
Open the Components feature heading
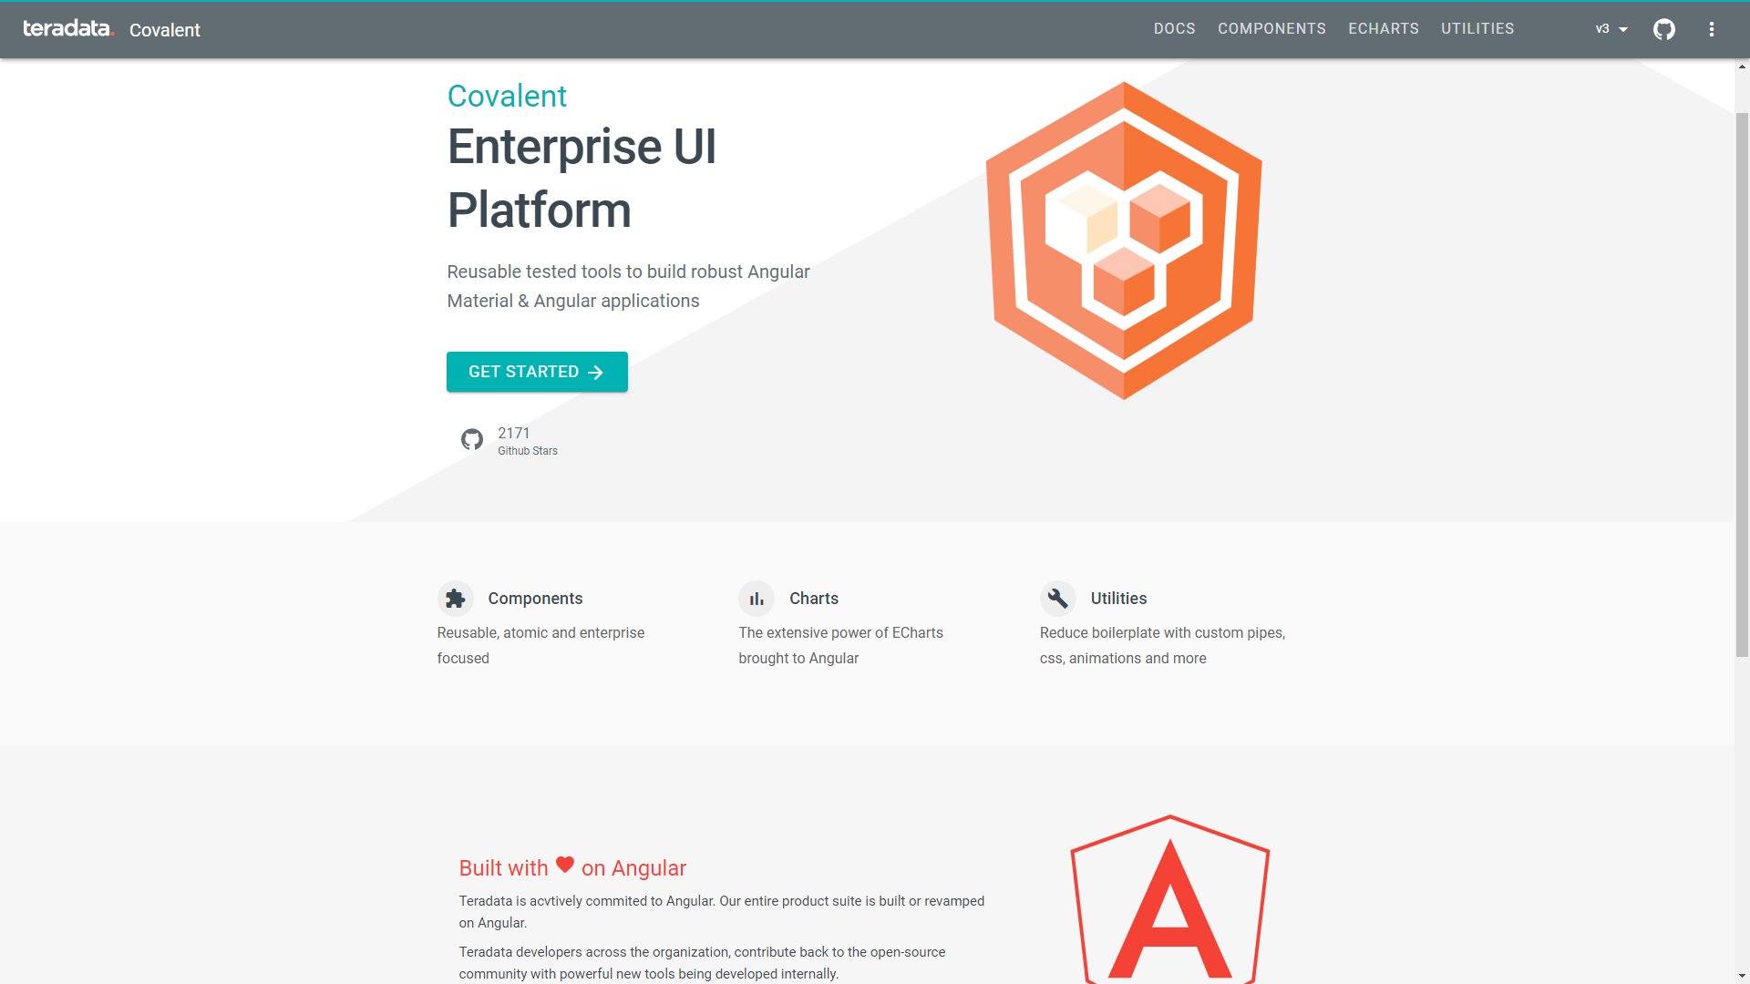pos(535,599)
